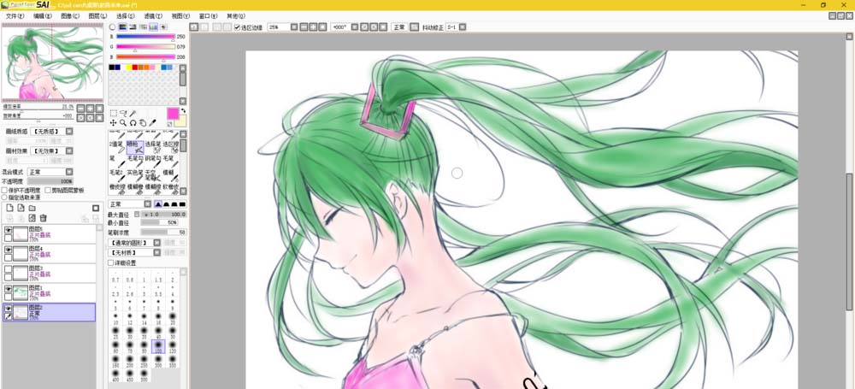Select the hand pan tool

[x=142, y=123]
